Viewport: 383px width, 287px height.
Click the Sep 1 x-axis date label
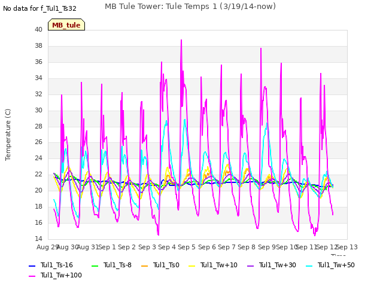[x=107, y=247]
